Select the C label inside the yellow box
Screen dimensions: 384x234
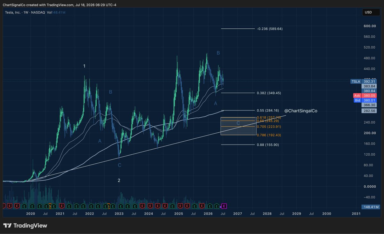pyautogui.click(x=238, y=123)
